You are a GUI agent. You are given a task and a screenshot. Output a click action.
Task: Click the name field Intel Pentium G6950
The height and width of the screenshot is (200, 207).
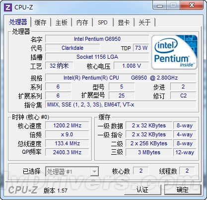pyautogui.click(x=97, y=39)
